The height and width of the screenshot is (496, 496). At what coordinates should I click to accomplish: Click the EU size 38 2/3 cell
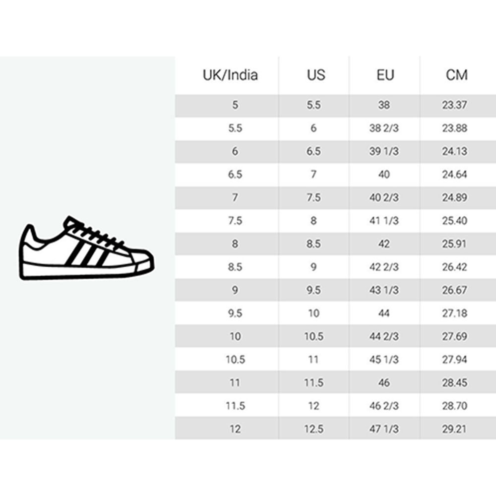(x=384, y=128)
